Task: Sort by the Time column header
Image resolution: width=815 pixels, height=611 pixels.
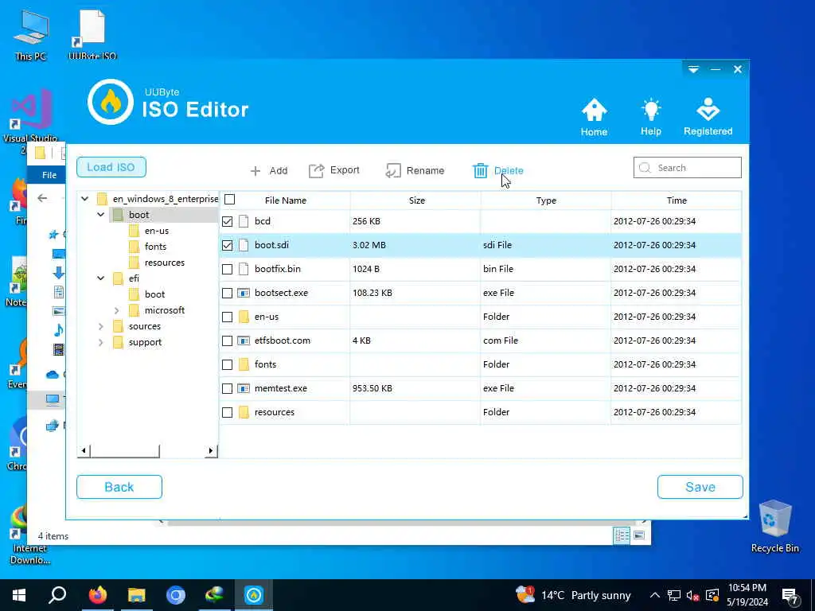Action: click(x=677, y=200)
